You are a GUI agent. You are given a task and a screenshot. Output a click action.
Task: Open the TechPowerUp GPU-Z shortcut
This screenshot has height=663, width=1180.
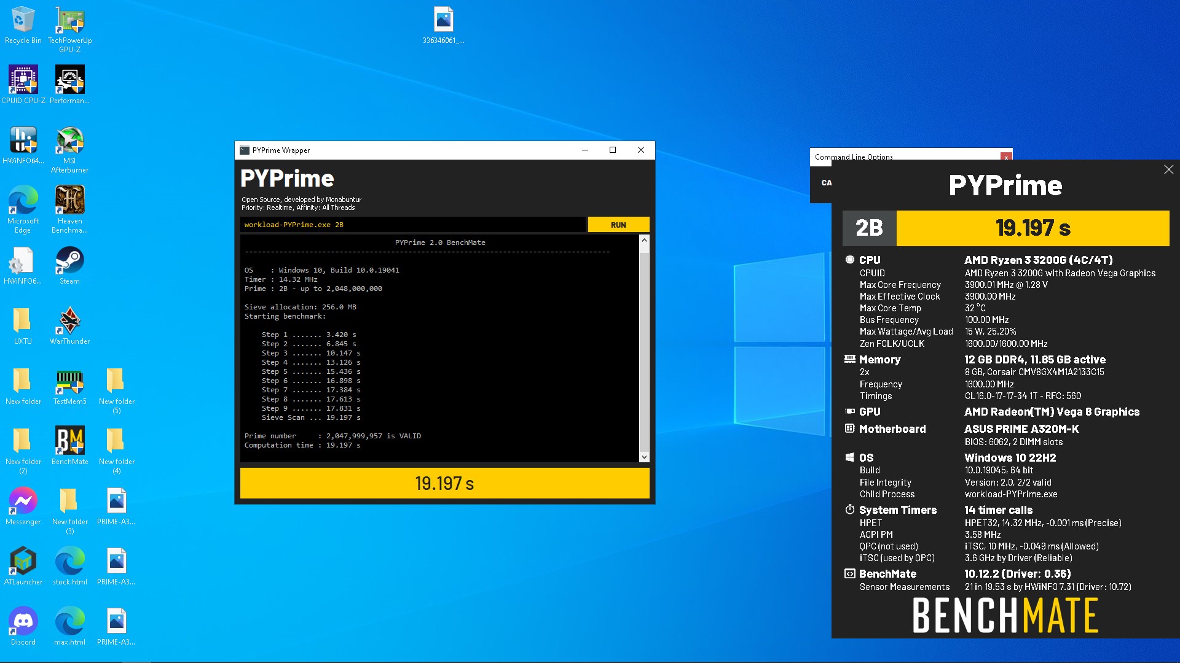69,29
